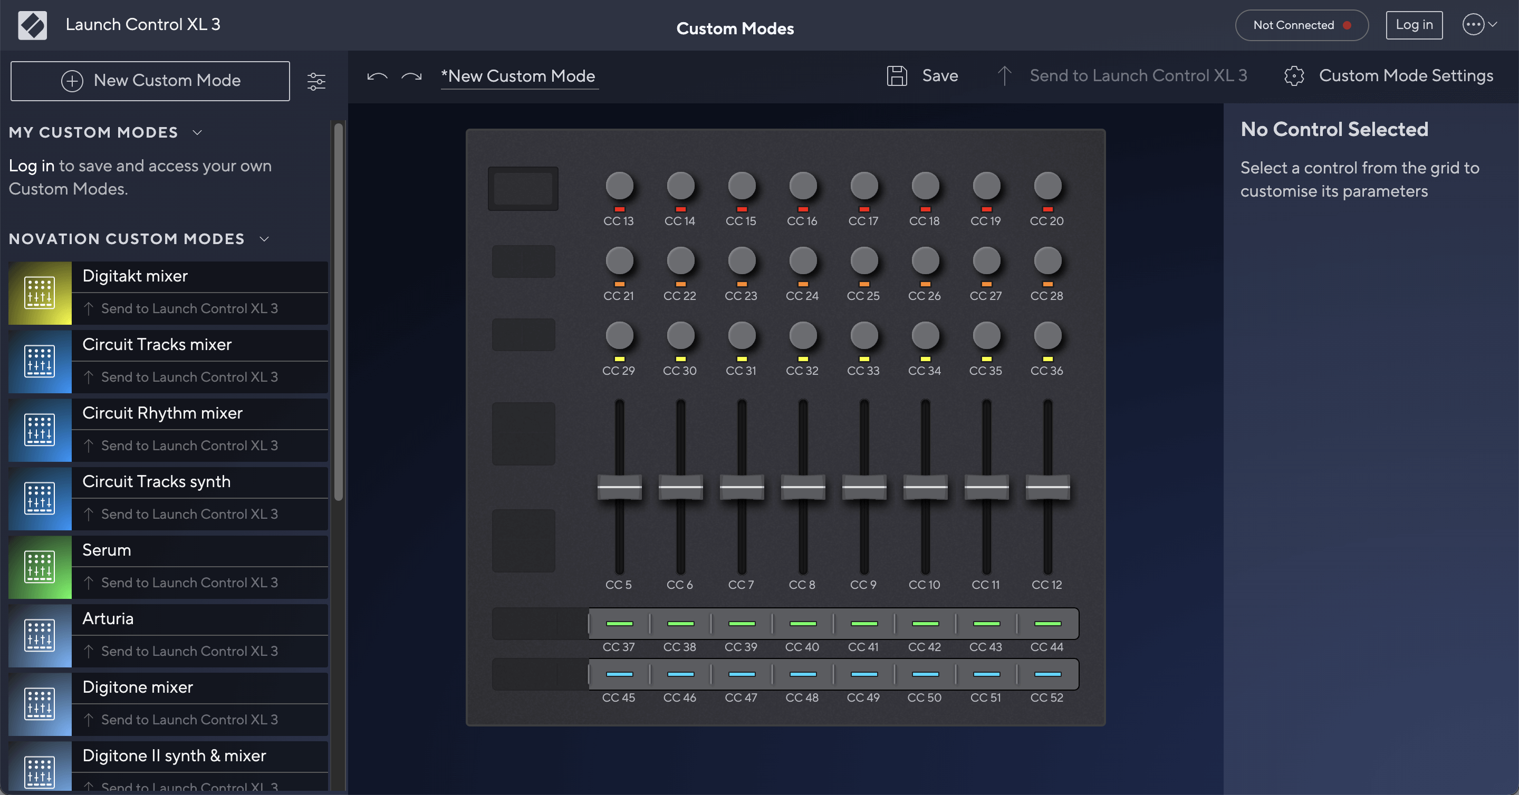
Task: Select the CC 32 knob
Action: point(803,335)
